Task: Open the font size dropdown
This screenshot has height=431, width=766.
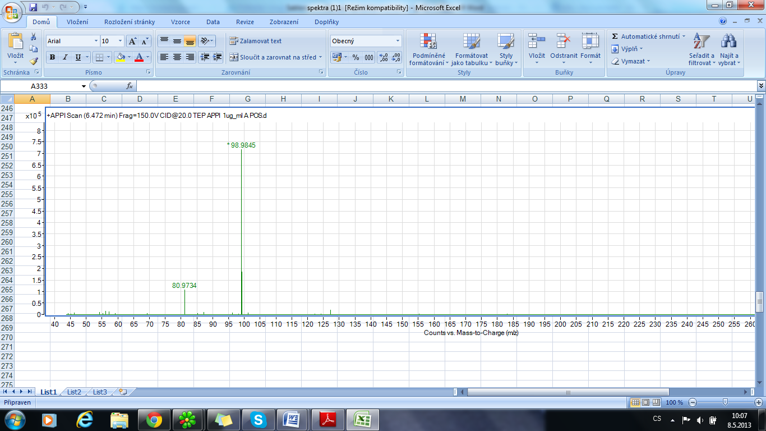Action: [x=121, y=41]
